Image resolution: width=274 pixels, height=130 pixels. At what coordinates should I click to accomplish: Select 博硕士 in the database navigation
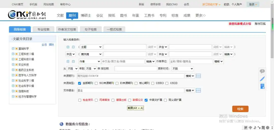86,15
